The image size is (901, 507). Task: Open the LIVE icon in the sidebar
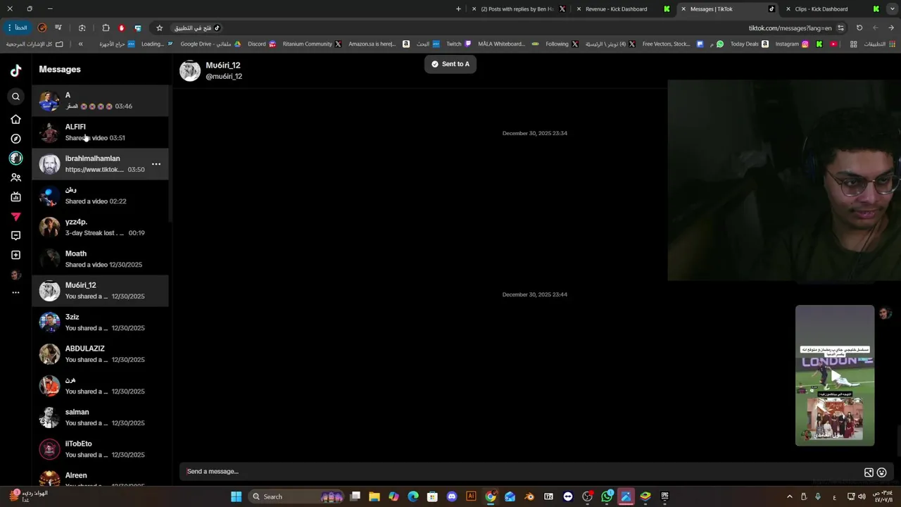[15, 197]
